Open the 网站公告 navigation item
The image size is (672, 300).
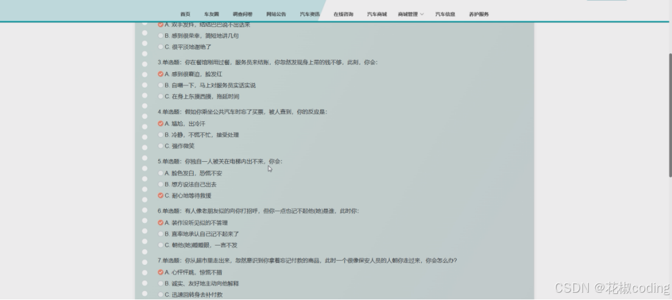pos(276,14)
